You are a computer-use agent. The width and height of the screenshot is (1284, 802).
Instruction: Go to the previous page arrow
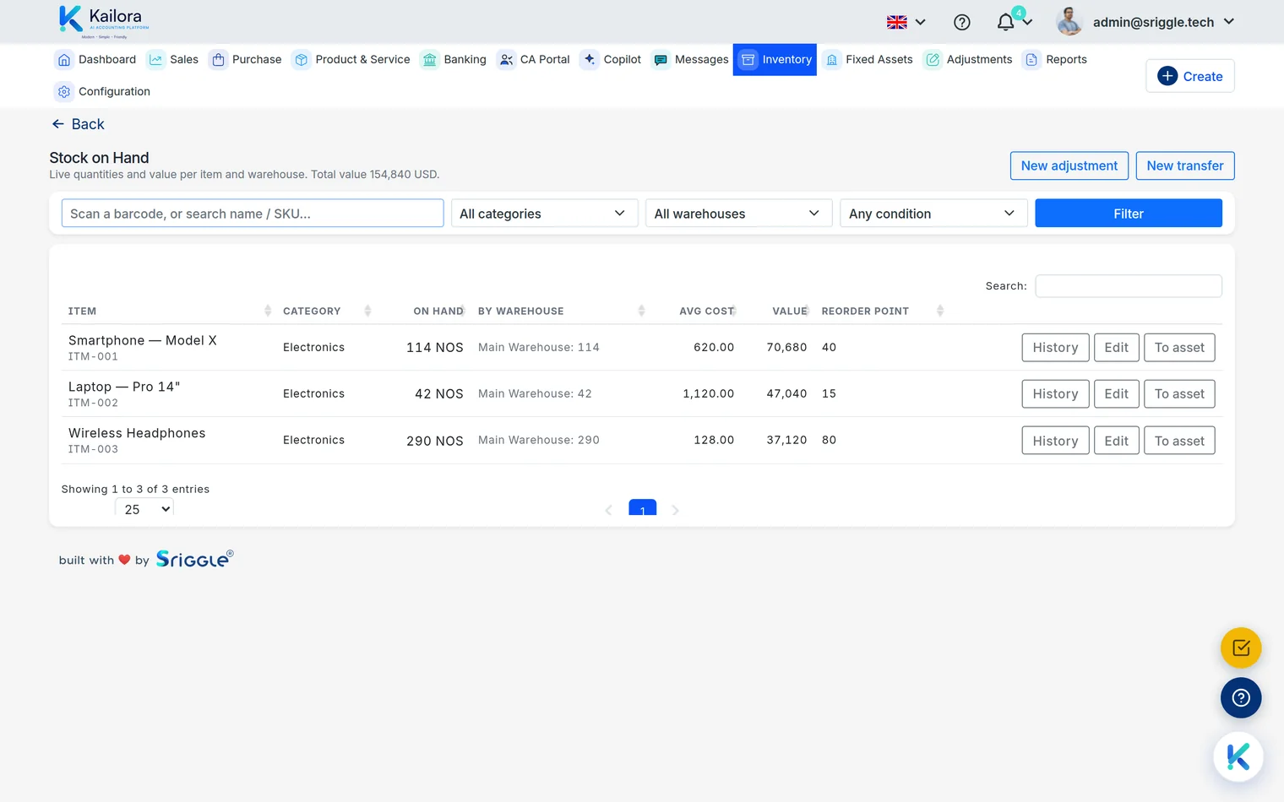[x=609, y=510]
